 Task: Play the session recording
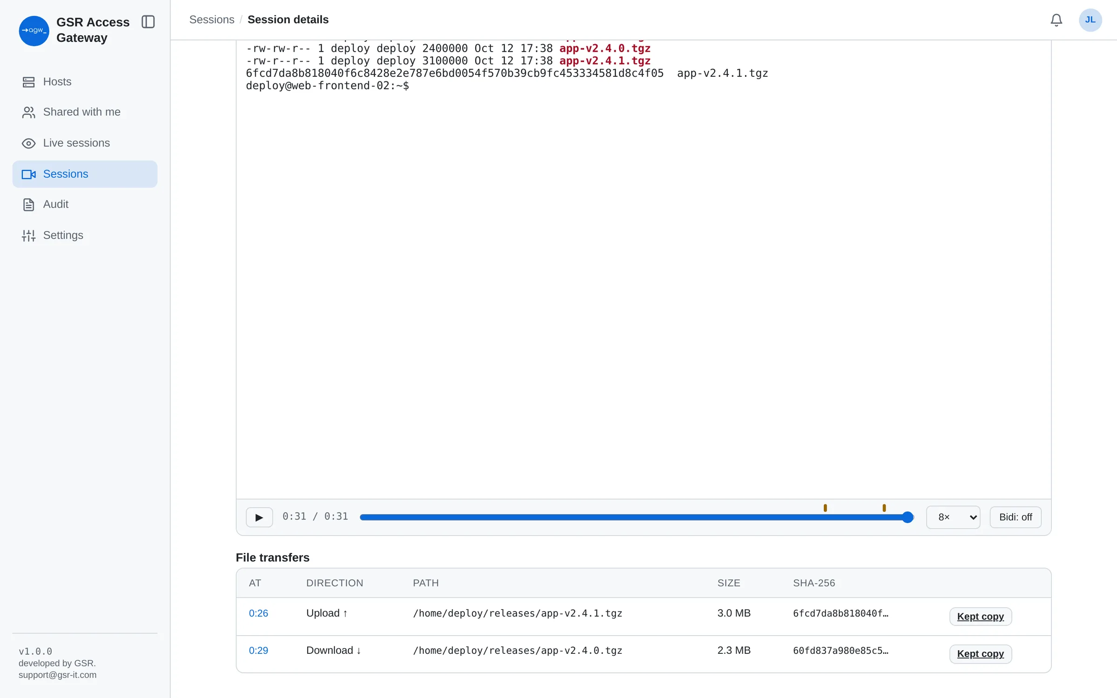pos(259,517)
